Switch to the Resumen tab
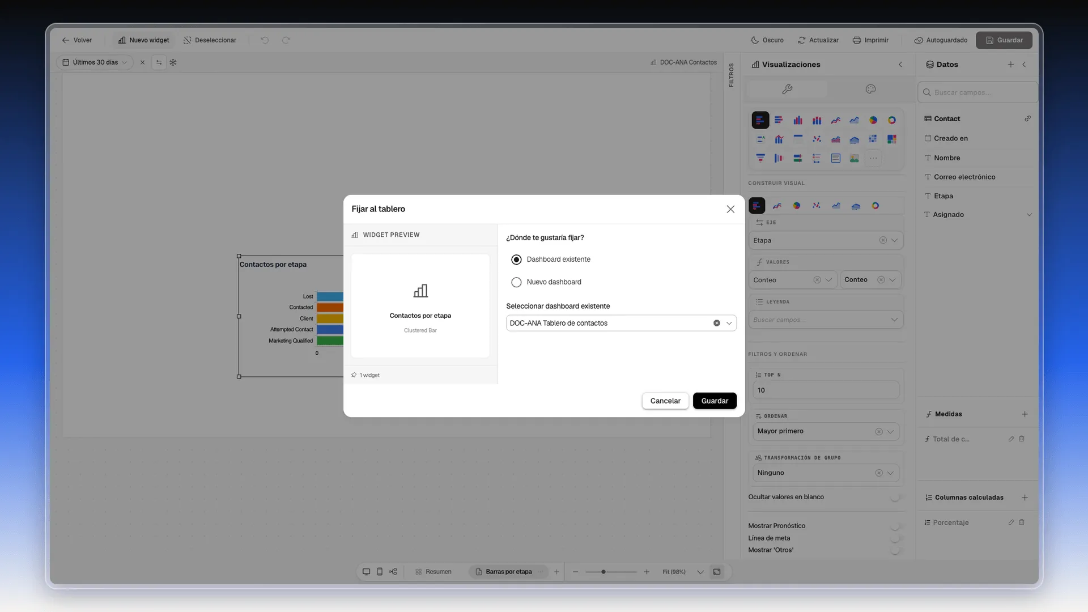1088x612 pixels. tap(433, 572)
